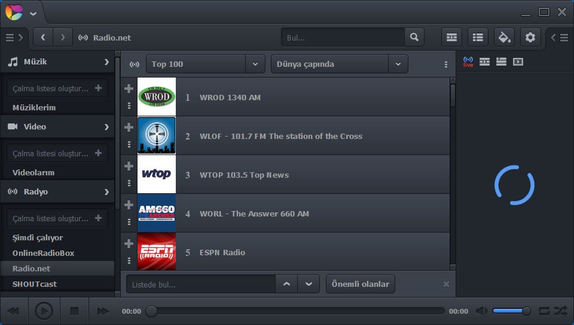Click the WROD station logo thumbnail
The image size is (574, 325).
pyautogui.click(x=157, y=97)
